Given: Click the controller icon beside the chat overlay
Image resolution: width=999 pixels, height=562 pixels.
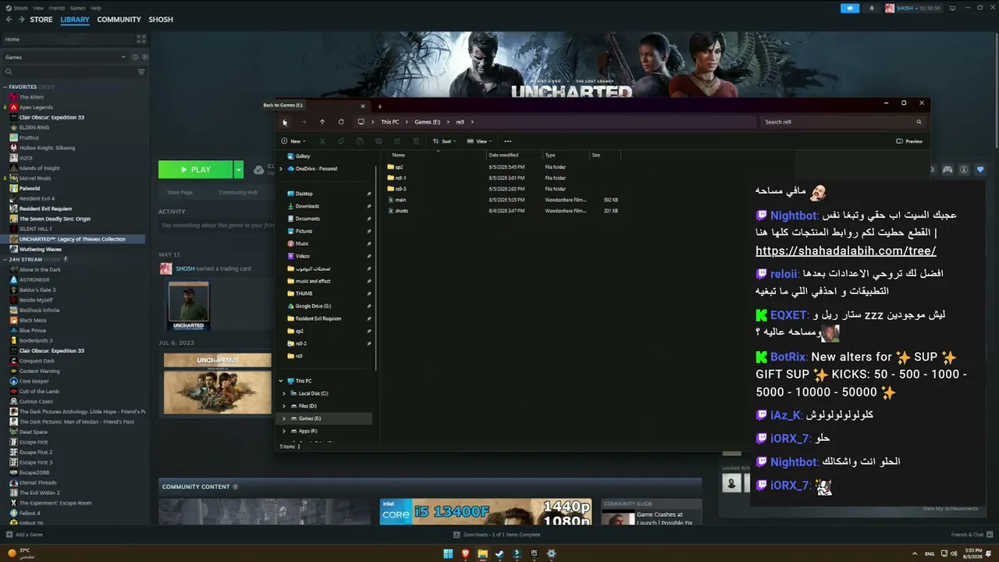Looking at the screenshot, I should (x=947, y=169).
